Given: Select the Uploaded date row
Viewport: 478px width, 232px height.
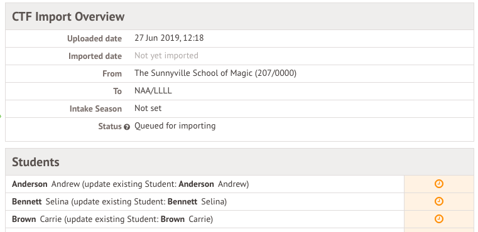Looking at the screenshot, I should click(x=239, y=38).
